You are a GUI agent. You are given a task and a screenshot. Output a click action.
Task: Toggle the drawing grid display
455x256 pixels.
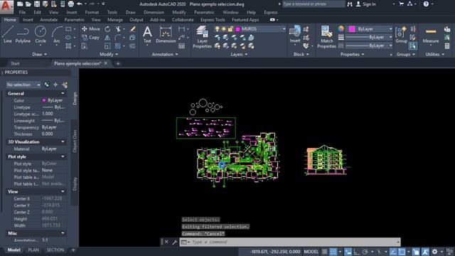tap(324, 252)
